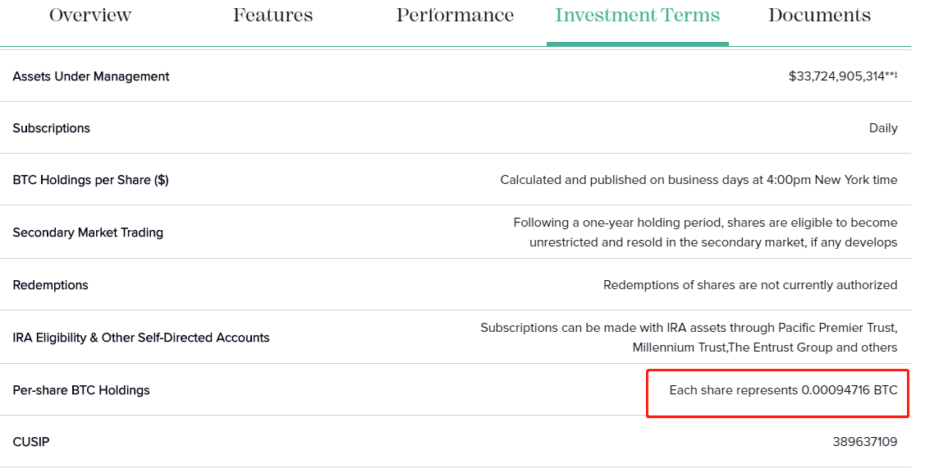Open the Overview tab
The image size is (925, 474).
click(90, 16)
